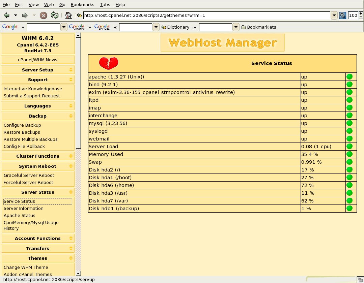Click the Google Groups toolbar logo
This screenshot has height=283, width=364.
77,27
